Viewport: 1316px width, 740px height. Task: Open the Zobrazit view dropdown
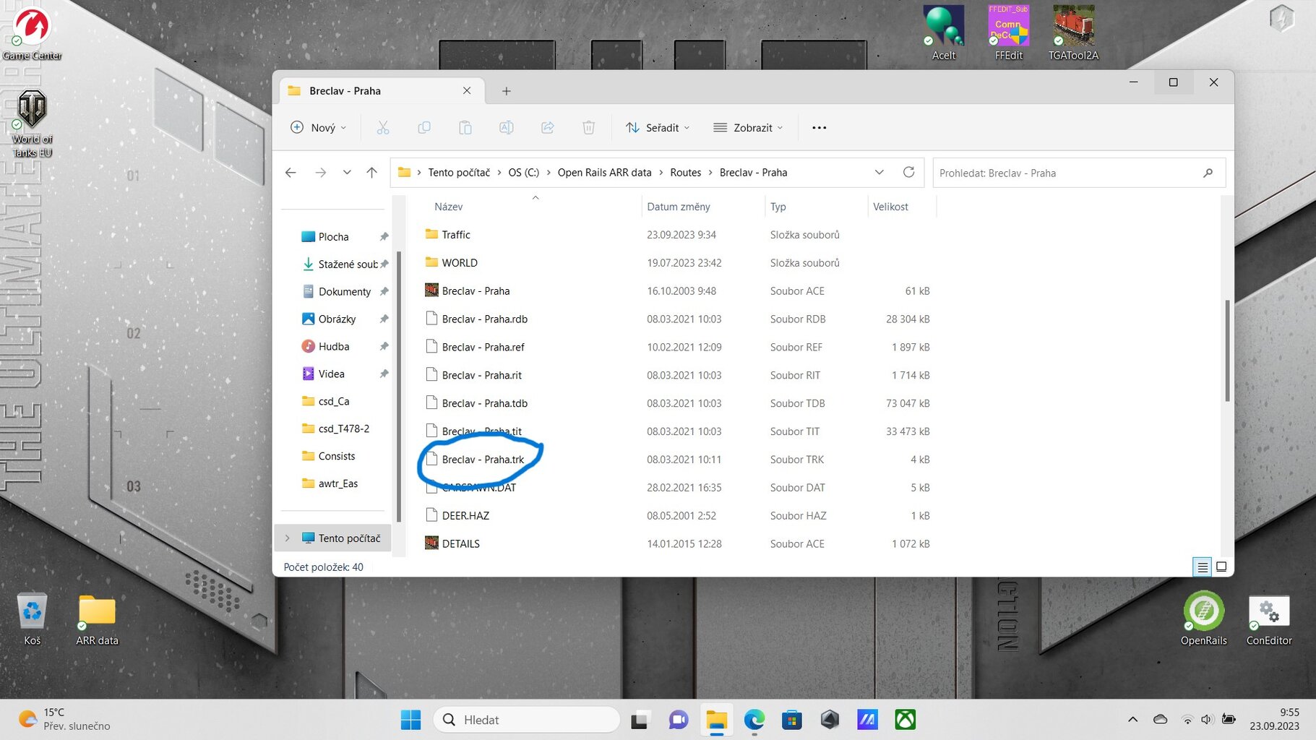[748, 128]
